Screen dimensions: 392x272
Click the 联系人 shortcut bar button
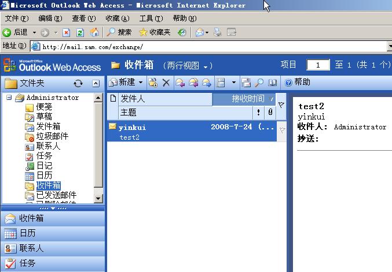[53, 248]
